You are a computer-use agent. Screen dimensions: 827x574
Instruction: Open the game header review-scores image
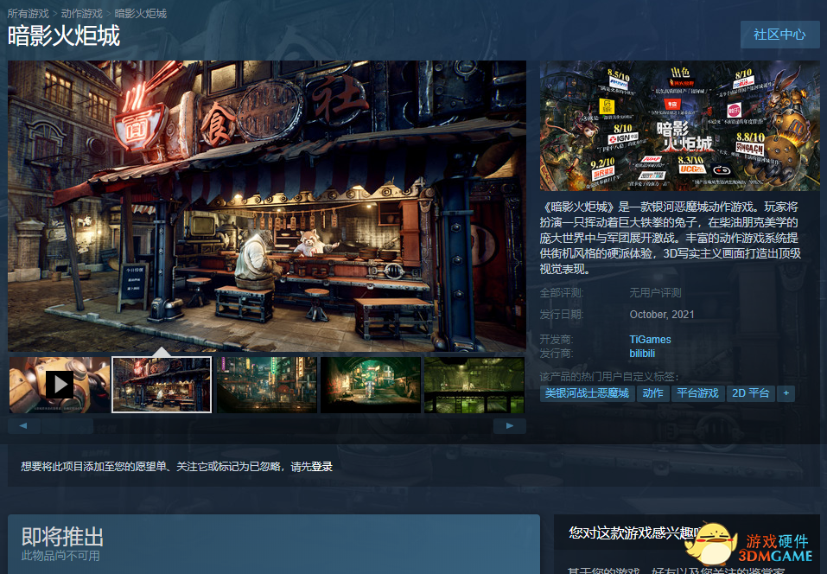click(680, 125)
